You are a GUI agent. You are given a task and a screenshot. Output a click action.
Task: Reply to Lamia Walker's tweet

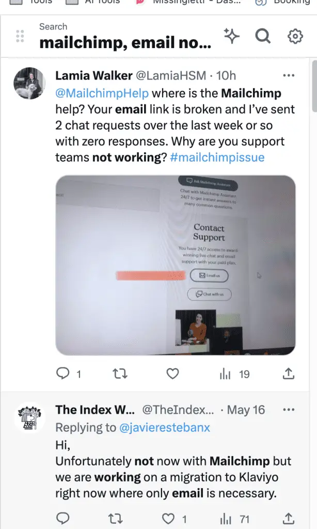[62, 374]
